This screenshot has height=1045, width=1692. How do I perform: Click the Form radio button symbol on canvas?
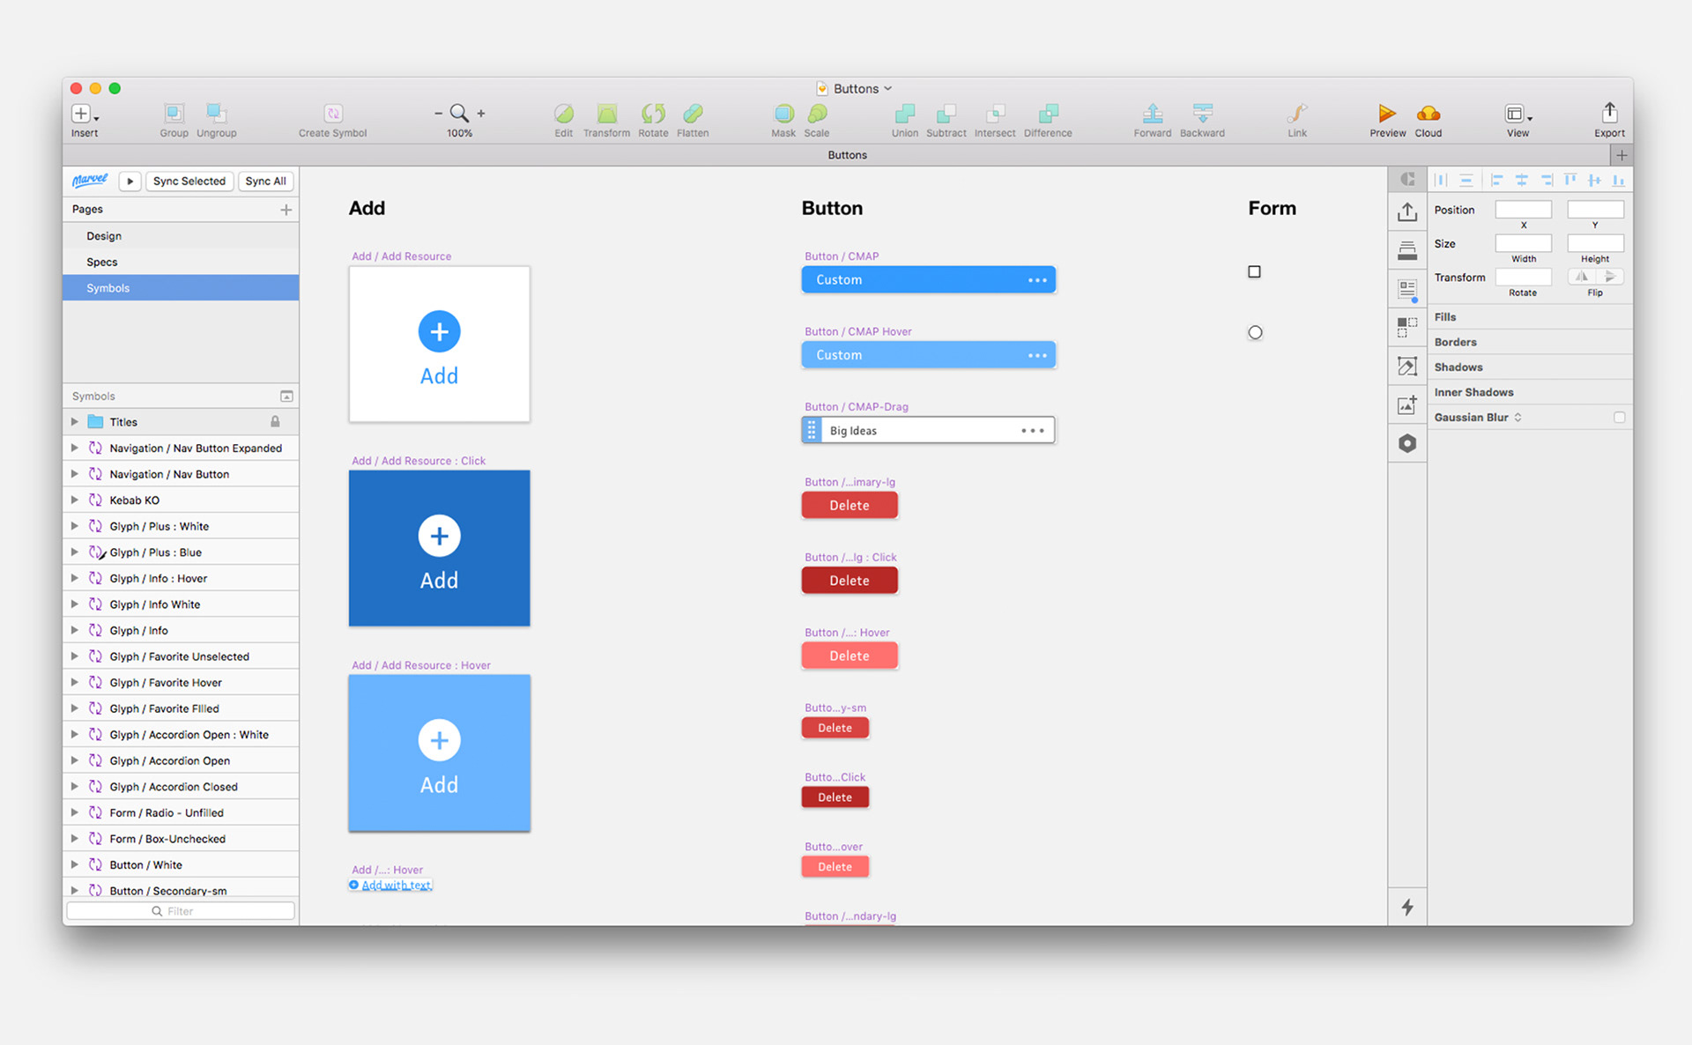pyautogui.click(x=1255, y=332)
